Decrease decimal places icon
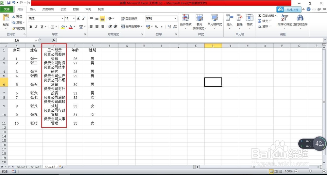The image size is (327, 175). [x=175, y=27]
